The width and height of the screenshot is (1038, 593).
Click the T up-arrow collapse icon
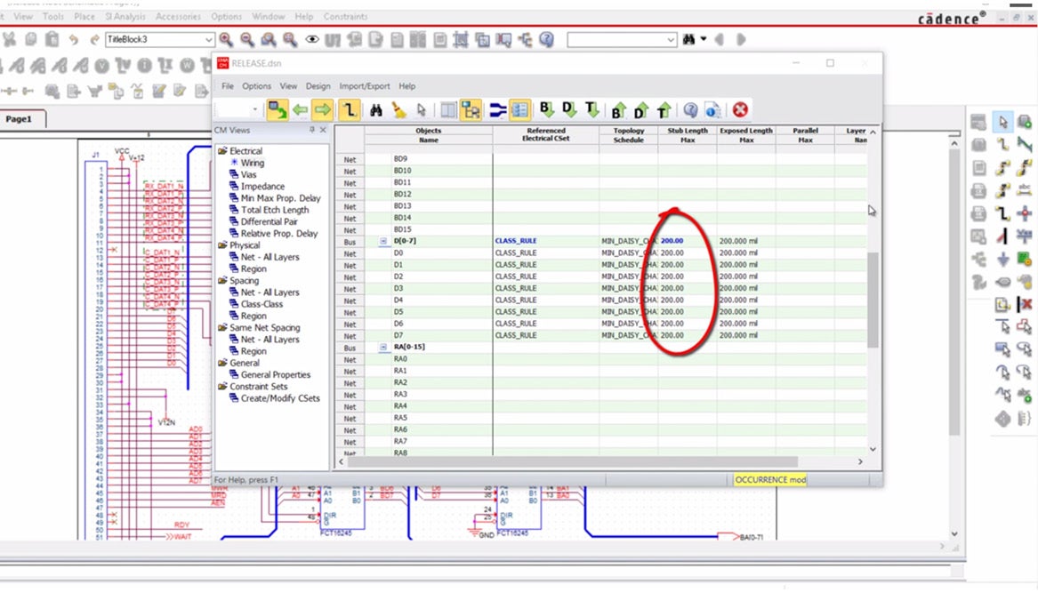[664, 110]
